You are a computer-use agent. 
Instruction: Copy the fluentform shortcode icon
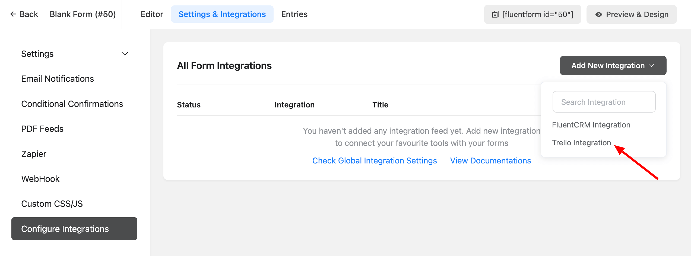pyautogui.click(x=495, y=14)
